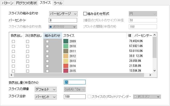Click the 2番目のプロットのサイズ field showing 50
The height and width of the screenshot is (106, 170).
point(143,20)
